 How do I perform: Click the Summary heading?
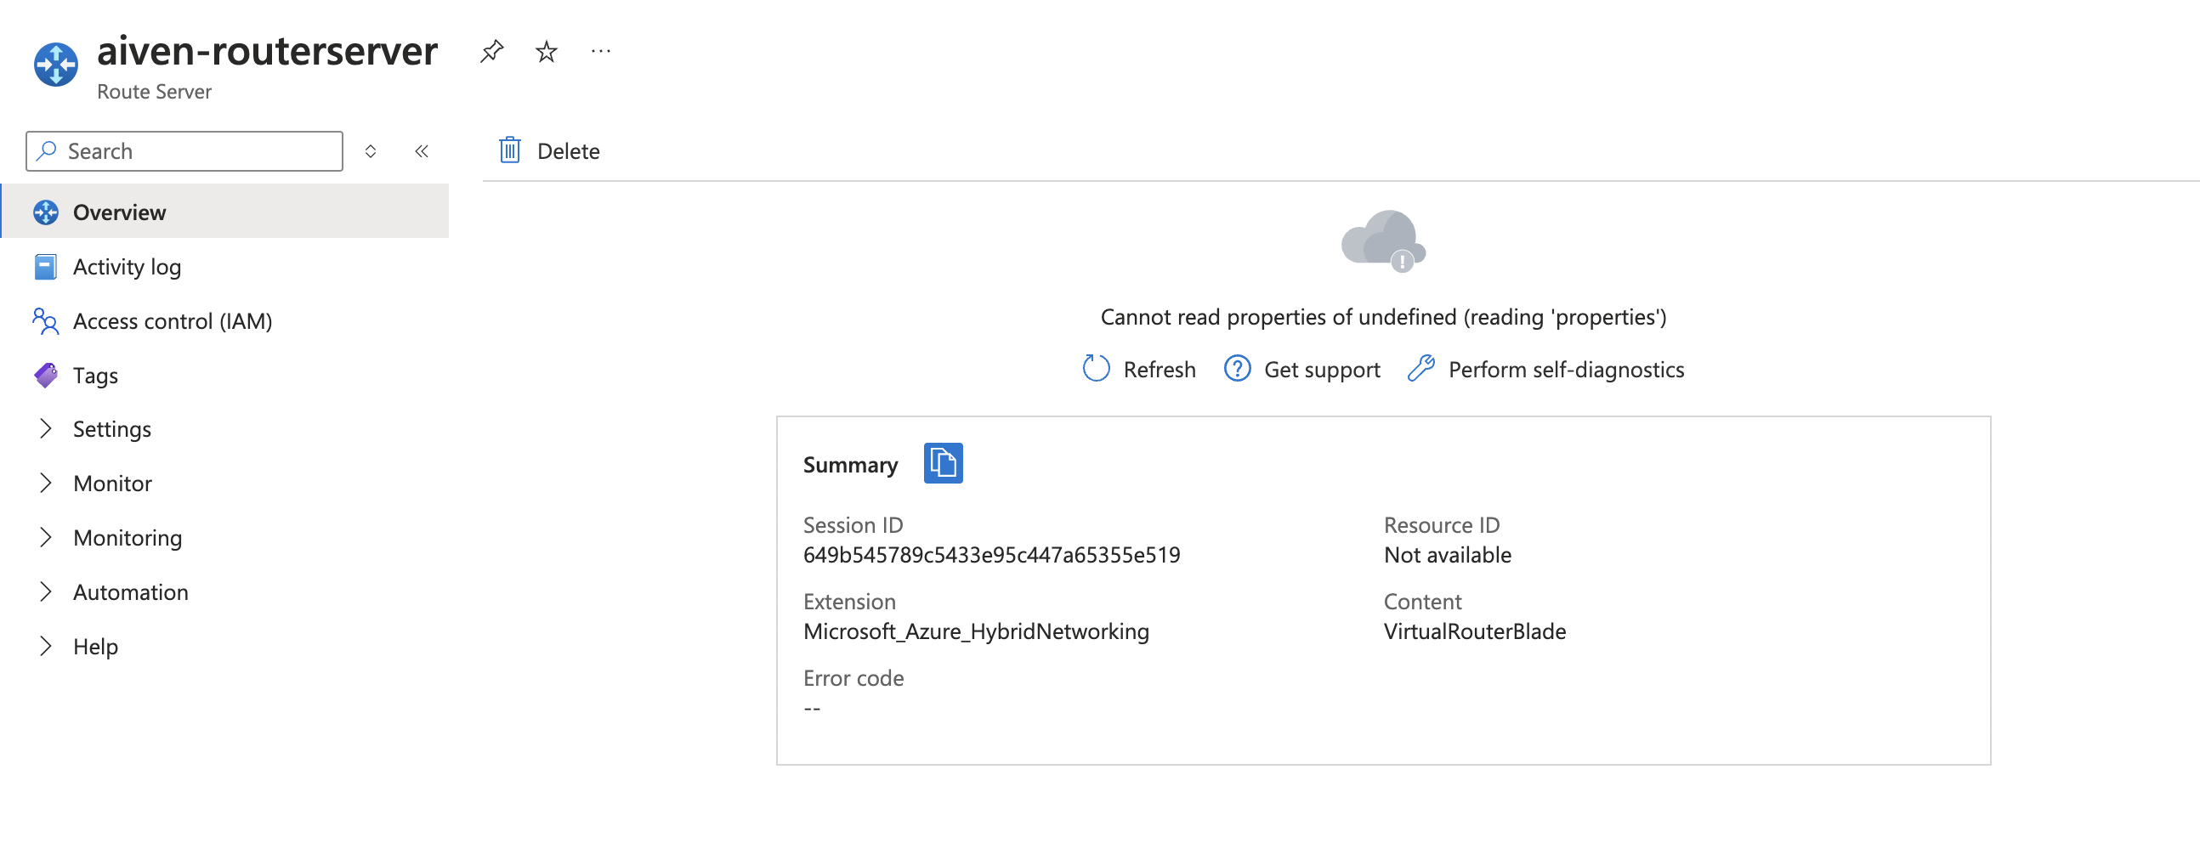(850, 465)
